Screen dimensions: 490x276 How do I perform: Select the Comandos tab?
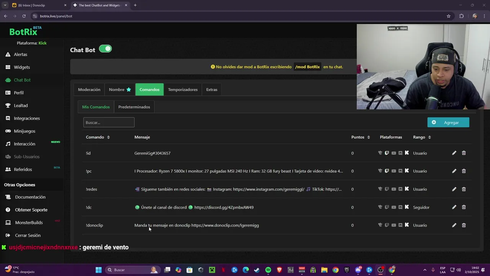(149, 89)
